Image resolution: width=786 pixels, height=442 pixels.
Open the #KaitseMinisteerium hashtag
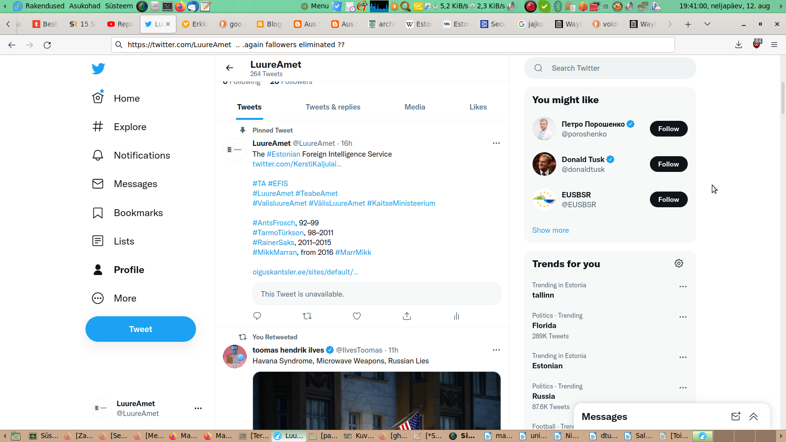[401, 203]
